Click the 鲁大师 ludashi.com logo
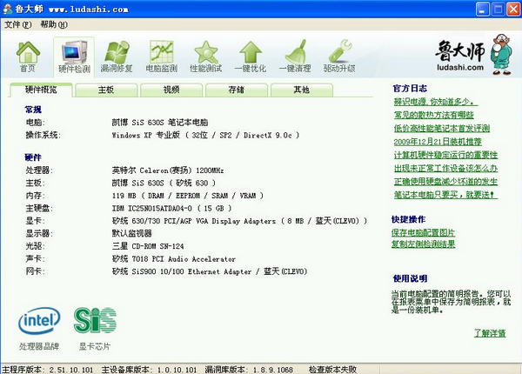Screen dimensions: 522x374 (x=474, y=55)
